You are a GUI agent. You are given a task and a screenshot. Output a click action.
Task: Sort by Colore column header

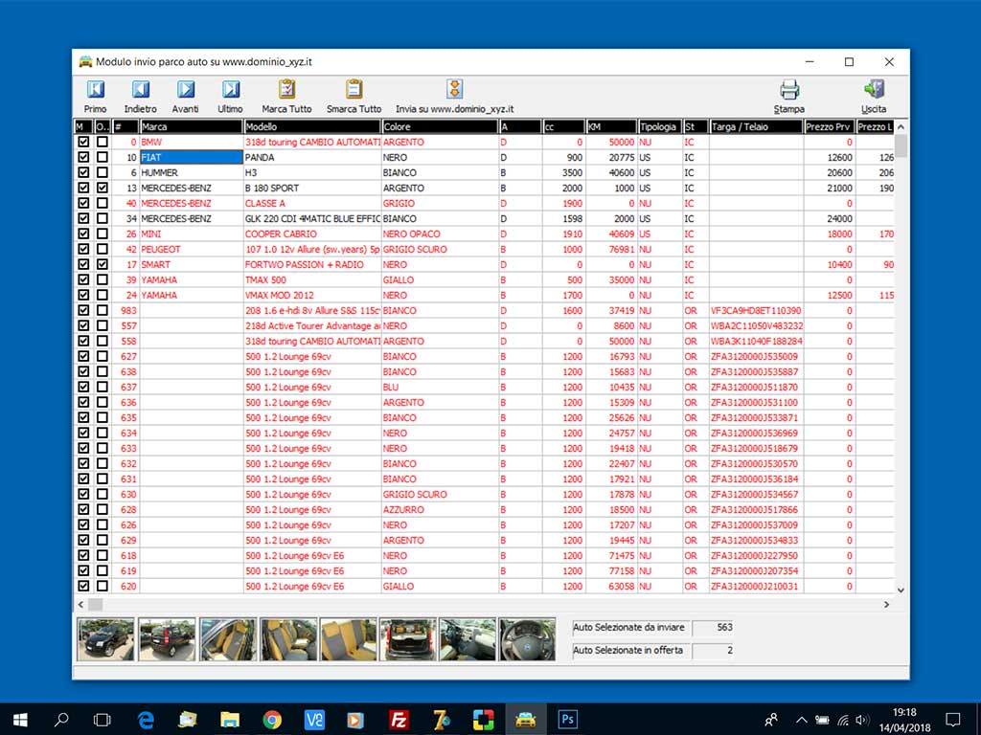440,127
